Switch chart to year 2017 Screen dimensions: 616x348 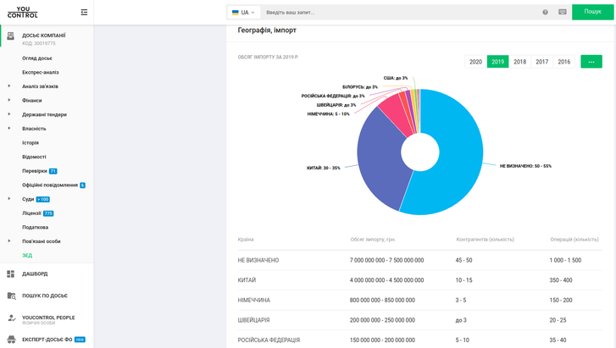point(541,62)
